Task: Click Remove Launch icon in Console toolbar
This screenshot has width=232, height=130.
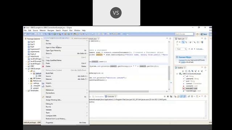Action: [168, 96]
